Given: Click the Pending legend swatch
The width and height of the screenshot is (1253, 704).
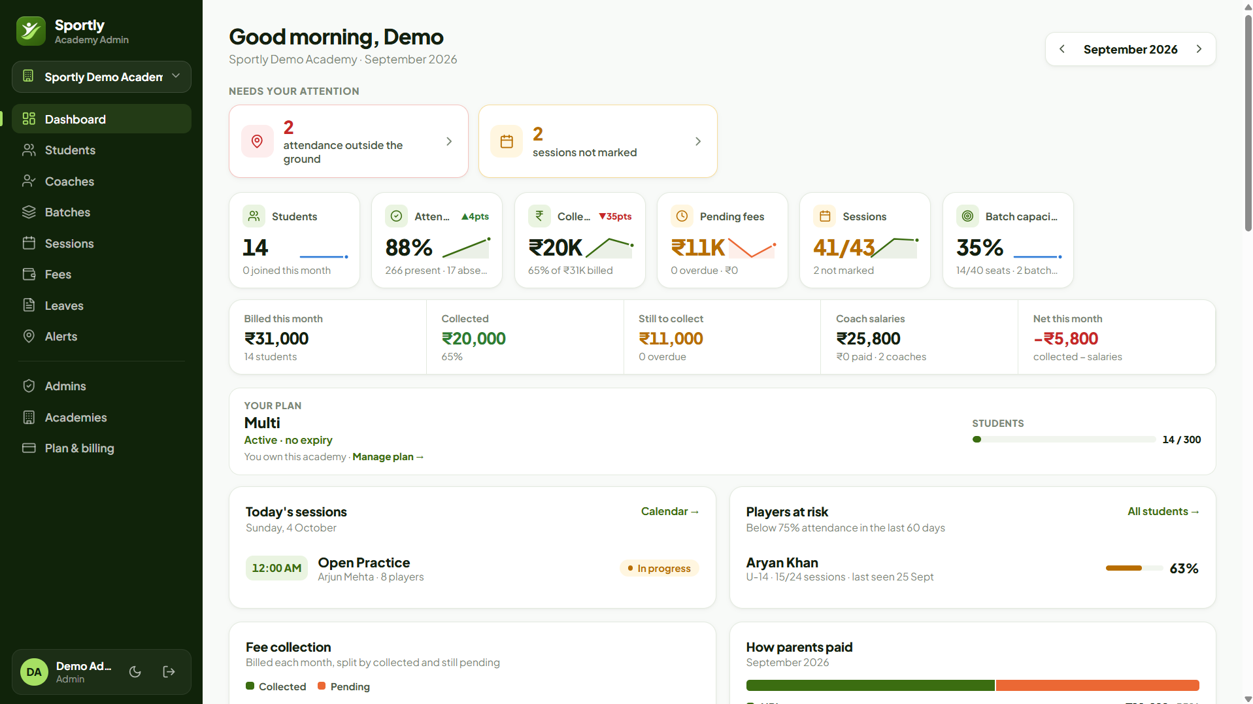Looking at the screenshot, I should tap(322, 686).
